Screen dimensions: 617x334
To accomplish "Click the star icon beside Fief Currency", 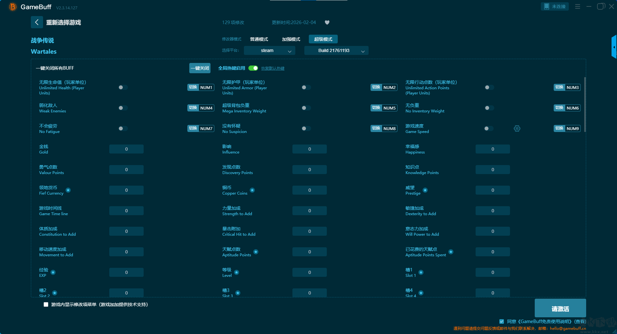I will coord(68,190).
